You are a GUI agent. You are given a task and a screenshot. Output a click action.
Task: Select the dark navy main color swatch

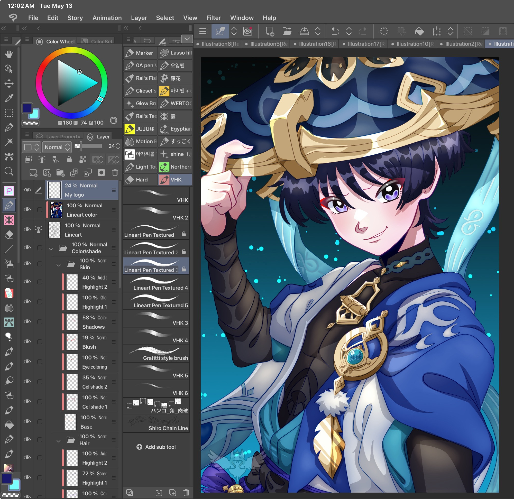pos(27,108)
